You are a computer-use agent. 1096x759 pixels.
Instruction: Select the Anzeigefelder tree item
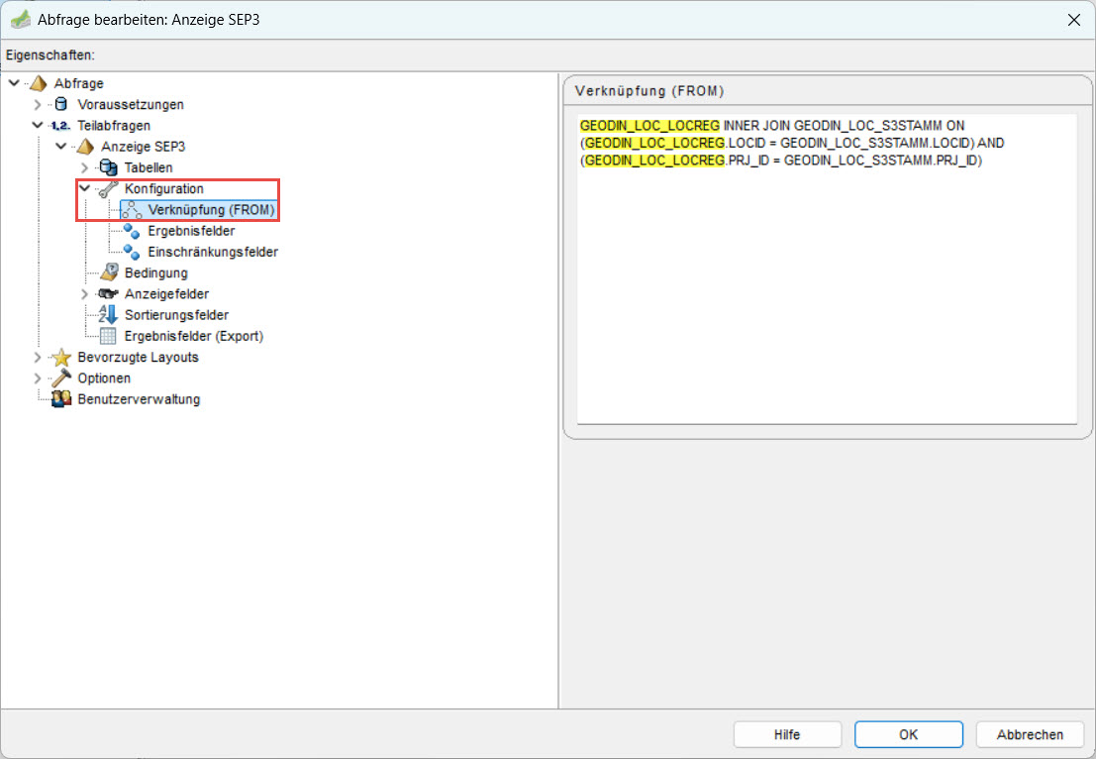point(167,294)
